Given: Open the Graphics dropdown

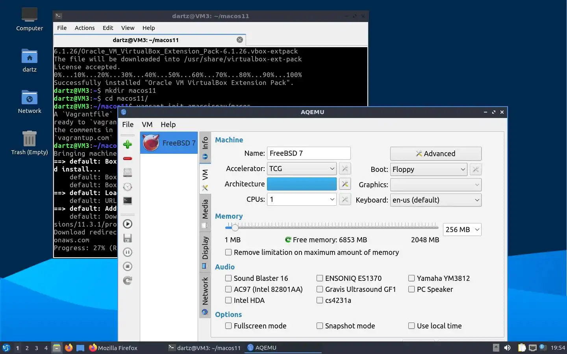Looking at the screenshot, I should (x=435, y=184).
